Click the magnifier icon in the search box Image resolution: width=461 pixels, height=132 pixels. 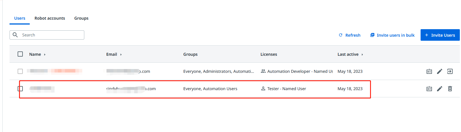15,35
